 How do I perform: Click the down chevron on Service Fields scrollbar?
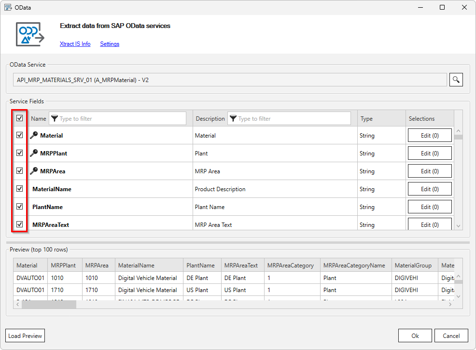tap(458, 225)
